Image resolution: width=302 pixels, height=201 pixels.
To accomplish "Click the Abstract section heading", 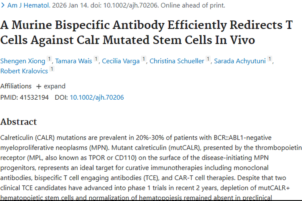I will click(19, 122).
